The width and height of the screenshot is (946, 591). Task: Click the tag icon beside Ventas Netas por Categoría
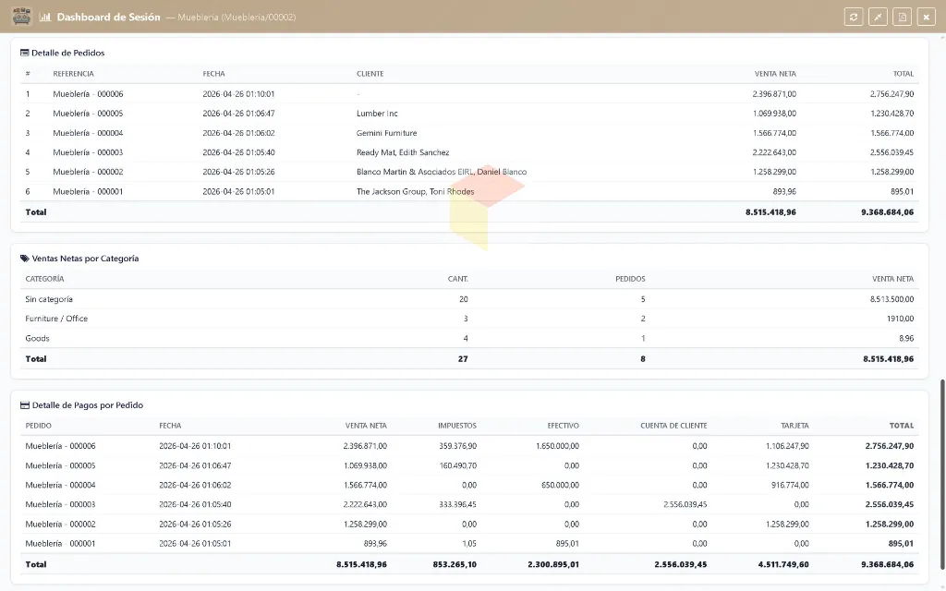(25, 259)
